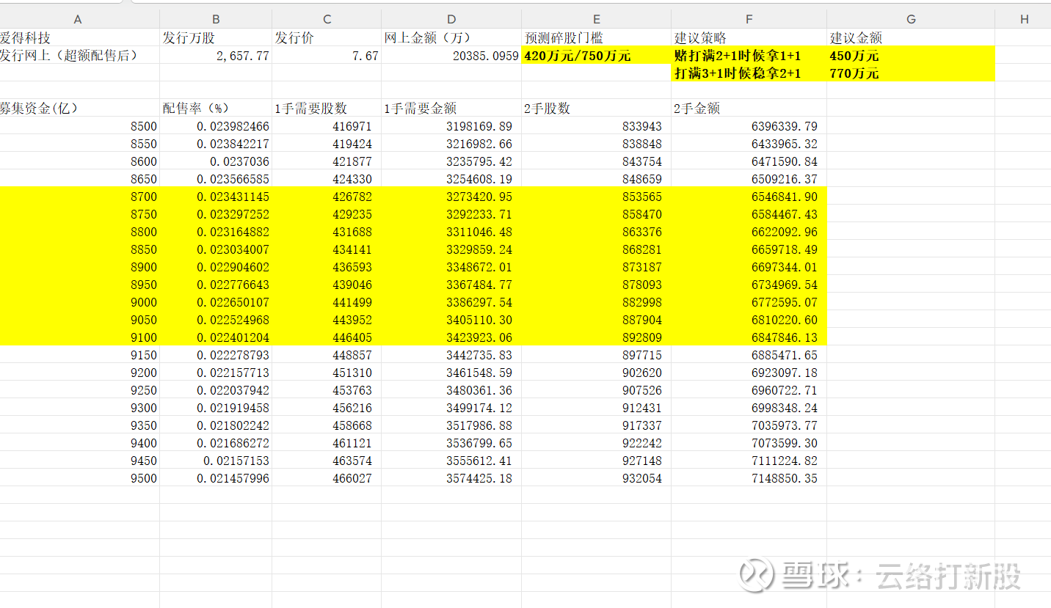Screen dimensions: 1051x608
Task: Select the 配售率（%）header cell
Action: (216, 109)
